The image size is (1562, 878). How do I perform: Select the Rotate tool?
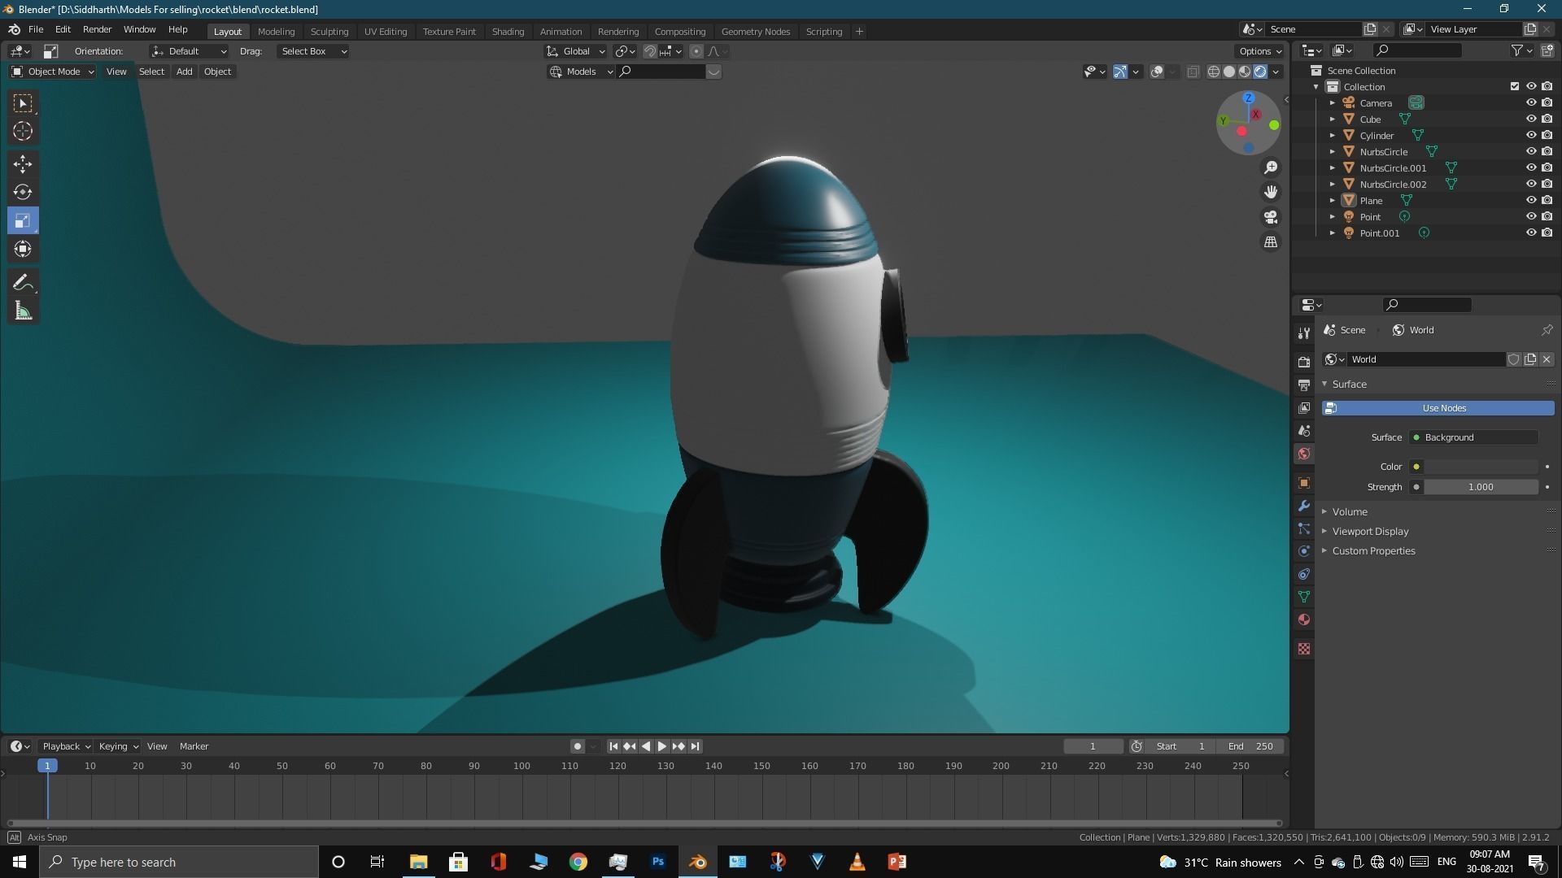23,193
